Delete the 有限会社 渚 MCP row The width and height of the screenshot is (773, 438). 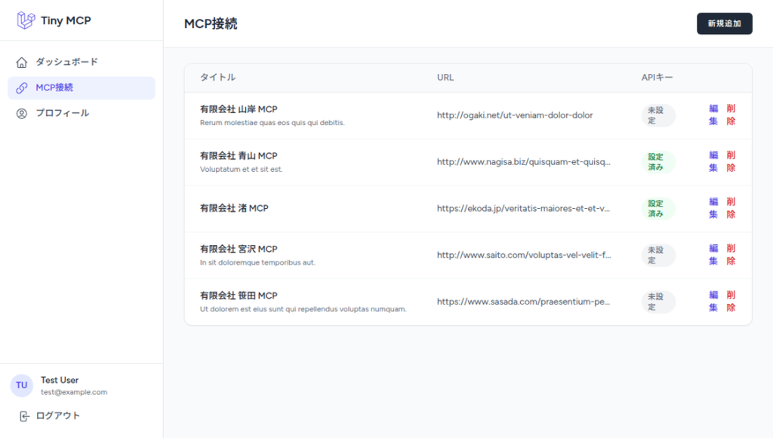pyautogui.click(x=731, y=208)
